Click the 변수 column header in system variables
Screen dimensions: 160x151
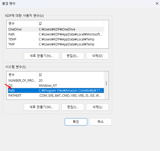(x=22, y=75)
